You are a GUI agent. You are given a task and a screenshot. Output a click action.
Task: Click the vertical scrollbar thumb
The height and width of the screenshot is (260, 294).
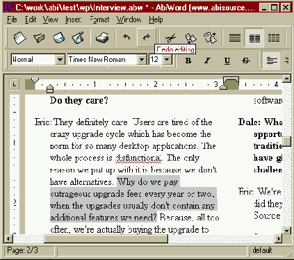pos(286,141)
